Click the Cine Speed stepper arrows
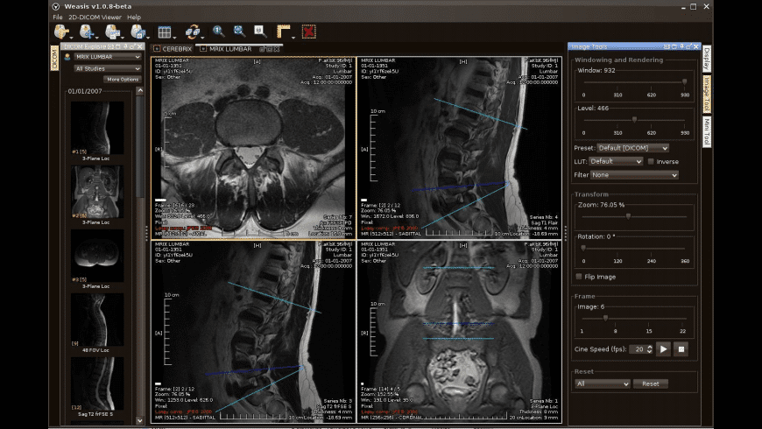This screenshot has width=762, height=429. tap(649, 349)
